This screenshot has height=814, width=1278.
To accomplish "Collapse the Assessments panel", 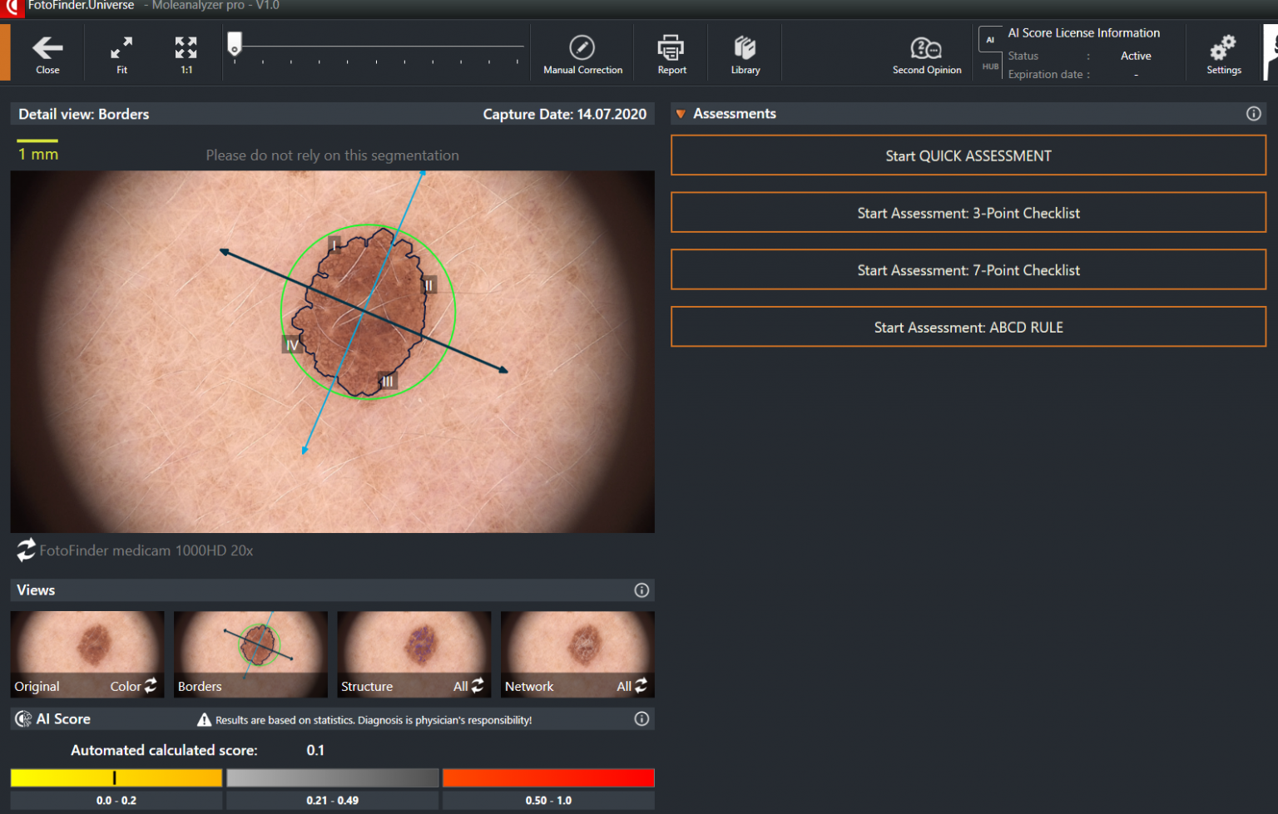I will coord(681,113).
